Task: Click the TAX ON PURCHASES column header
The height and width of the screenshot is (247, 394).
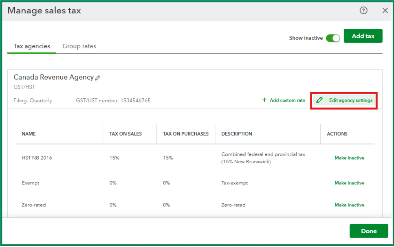Action: [185, 134]
